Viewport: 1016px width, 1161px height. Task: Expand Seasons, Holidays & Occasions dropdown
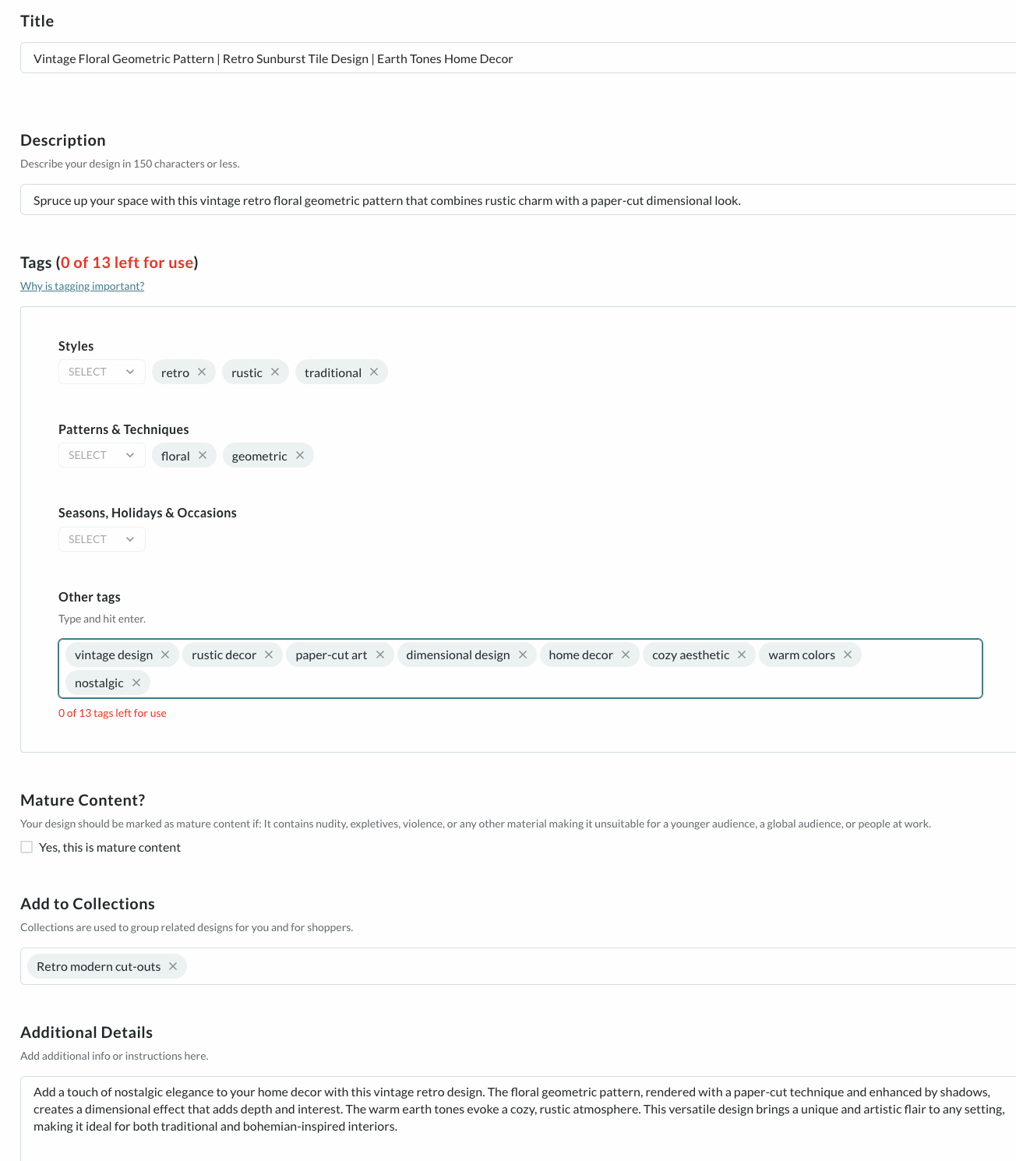(x=102, y=539)
